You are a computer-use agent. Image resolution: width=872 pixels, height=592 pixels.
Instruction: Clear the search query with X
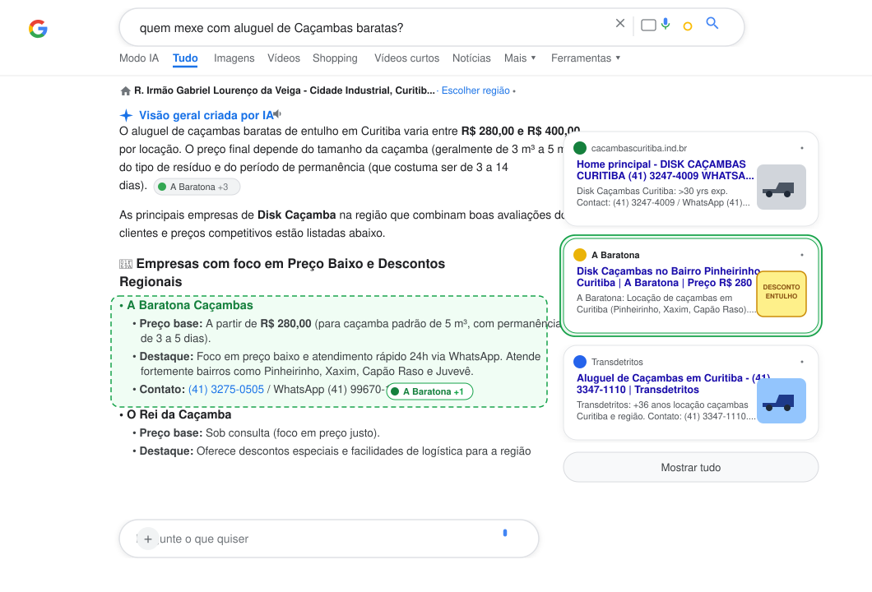pos(620,23)
